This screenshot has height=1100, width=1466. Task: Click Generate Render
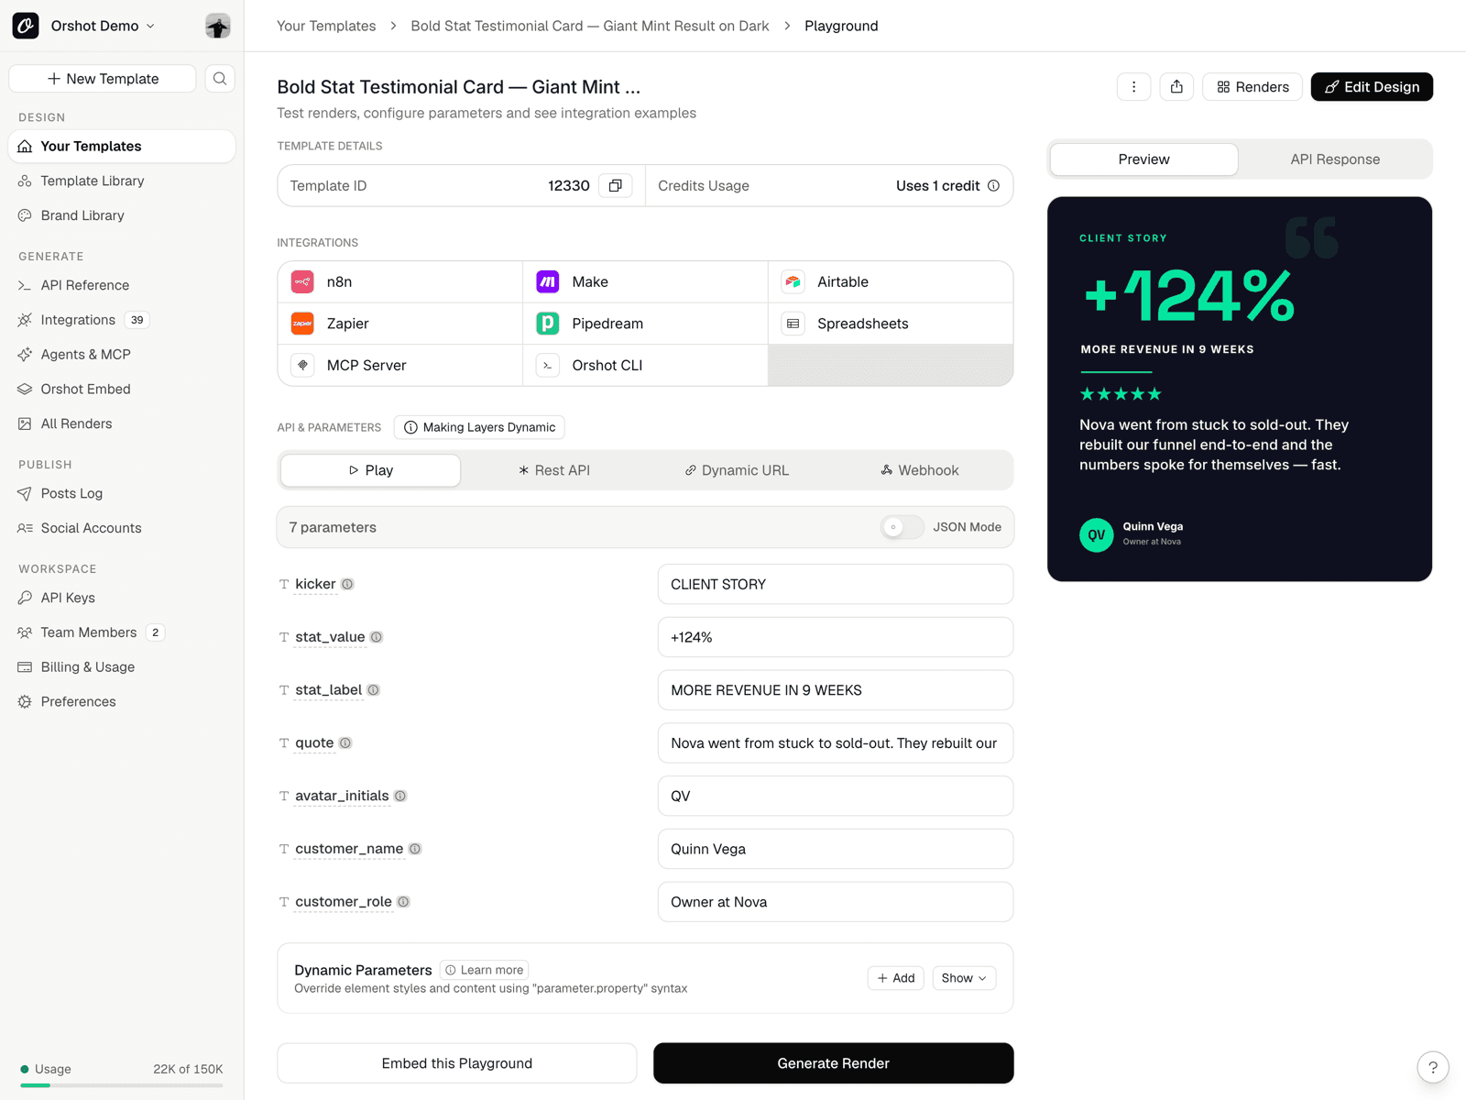833,1063
